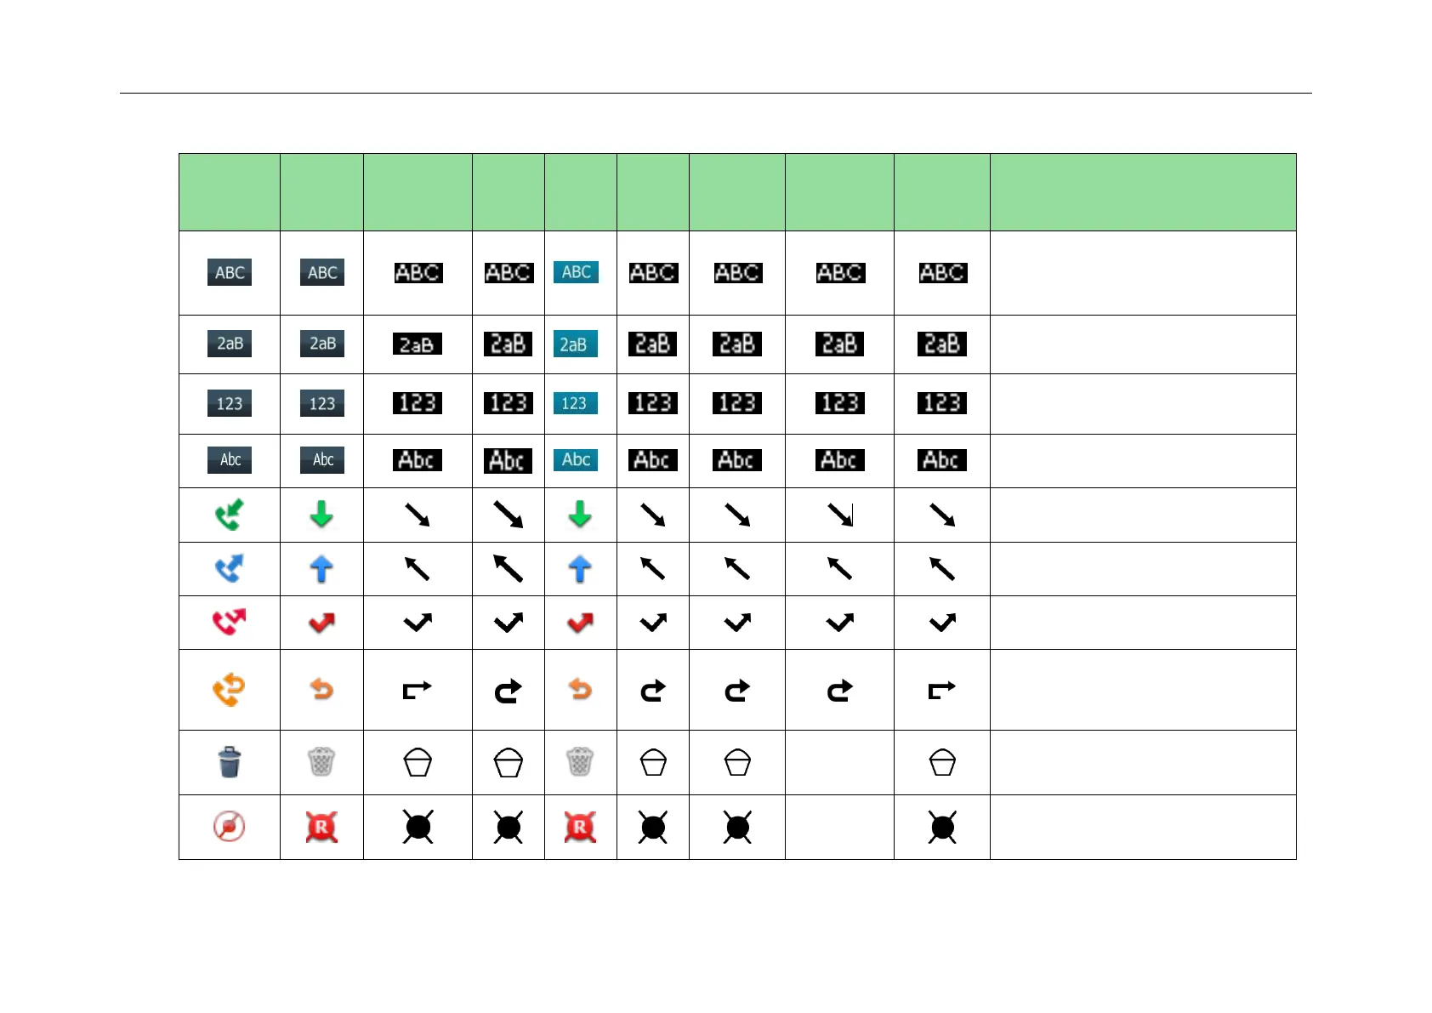Select the orange forwarded call phone icon

[x=229, y=690]
